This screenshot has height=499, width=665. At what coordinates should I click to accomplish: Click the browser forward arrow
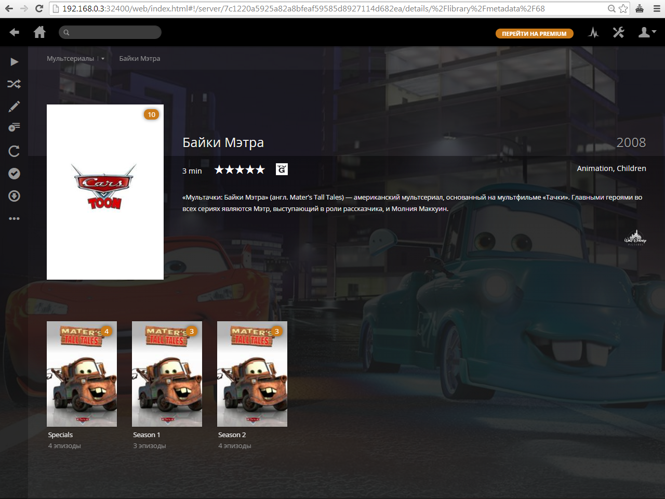pos(24,8)
